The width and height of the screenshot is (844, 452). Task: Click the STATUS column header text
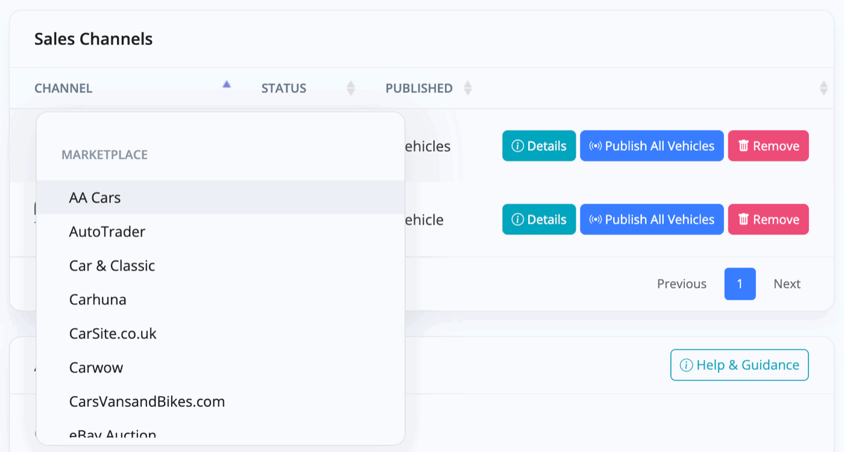point(284,88)
